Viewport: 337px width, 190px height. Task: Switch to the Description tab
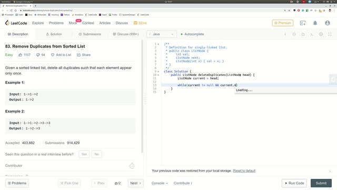coord(18,34)
